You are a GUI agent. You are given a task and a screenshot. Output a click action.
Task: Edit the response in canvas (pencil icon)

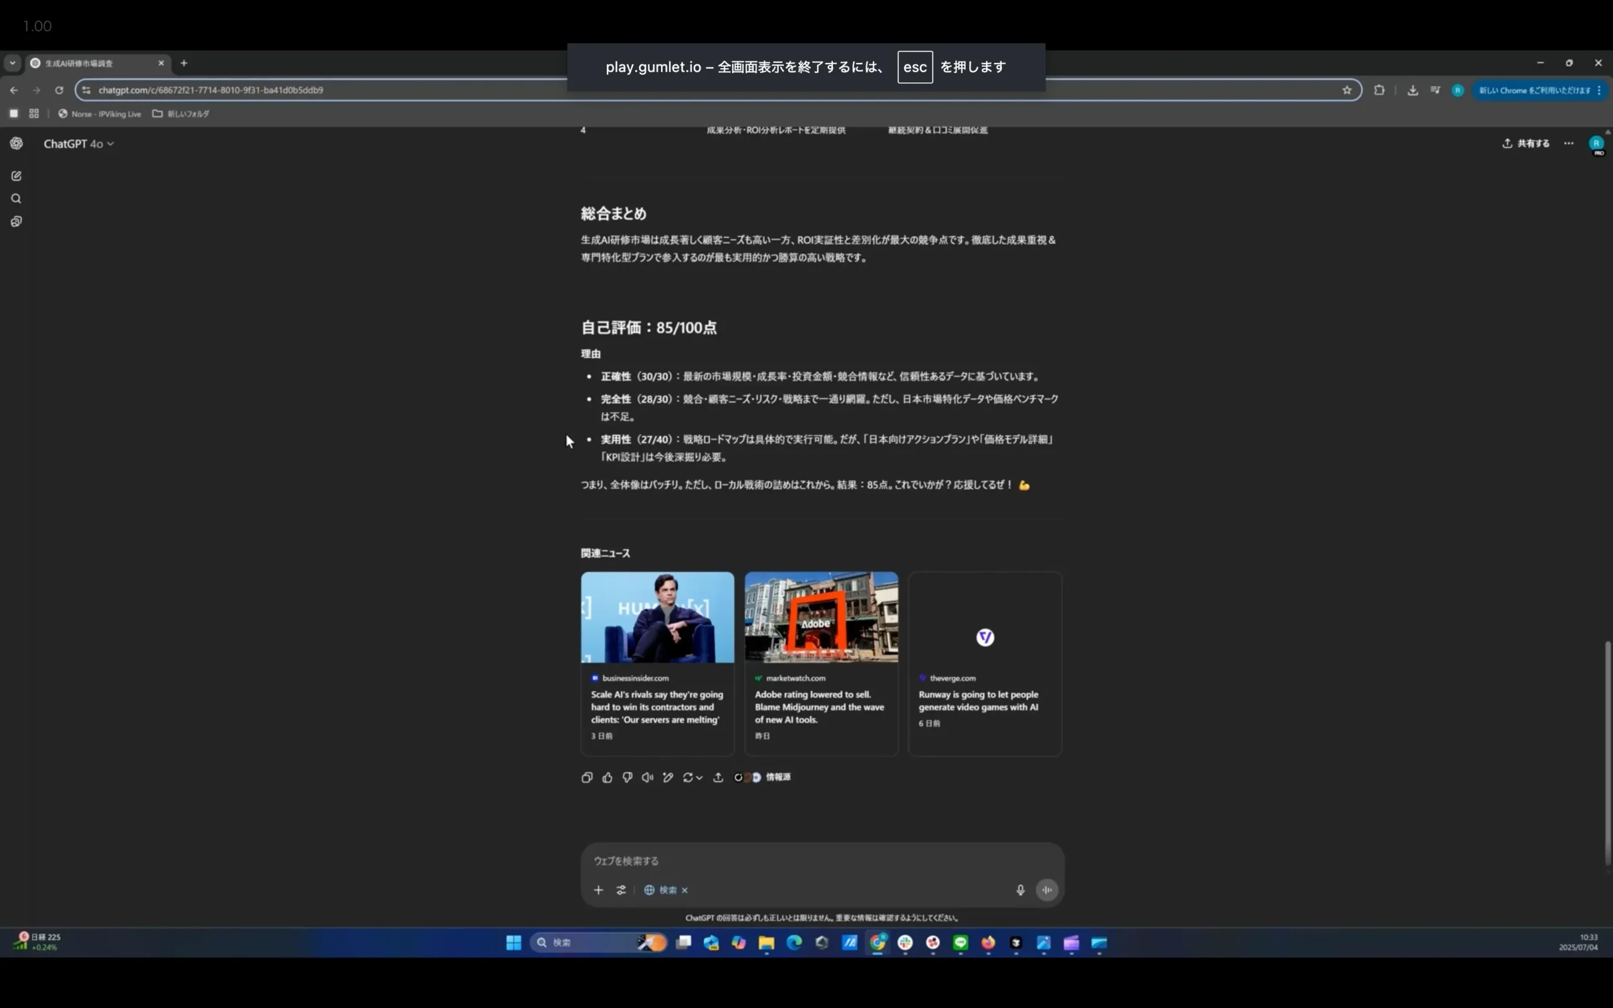coord(669,777)
